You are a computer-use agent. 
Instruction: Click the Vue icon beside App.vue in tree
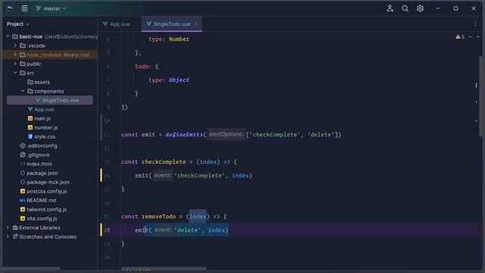coord(30,109)
